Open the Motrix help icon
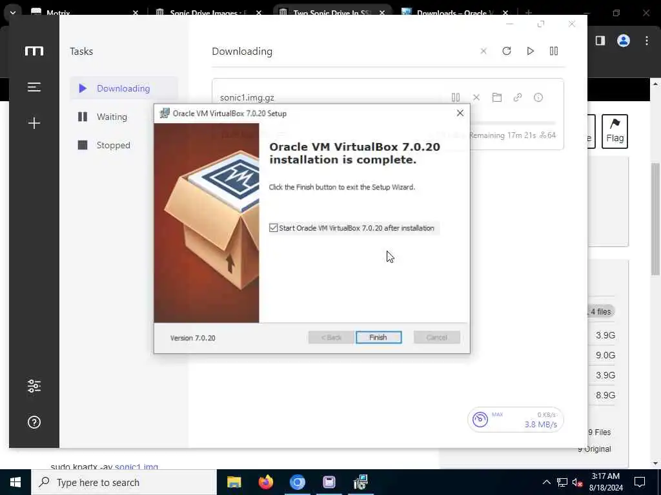Viewport: 661px width, 495px height. [34, 422]
